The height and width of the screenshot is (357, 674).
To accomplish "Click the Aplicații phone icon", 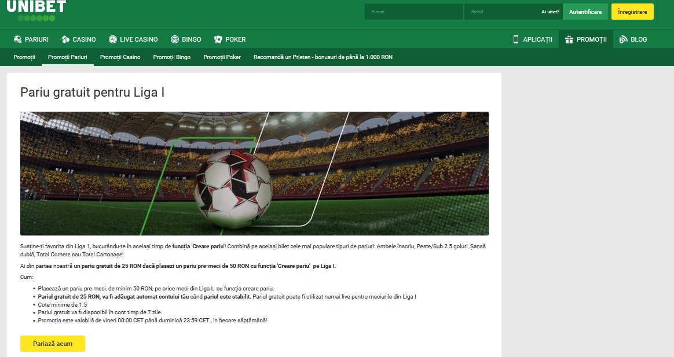I will 516,39.
